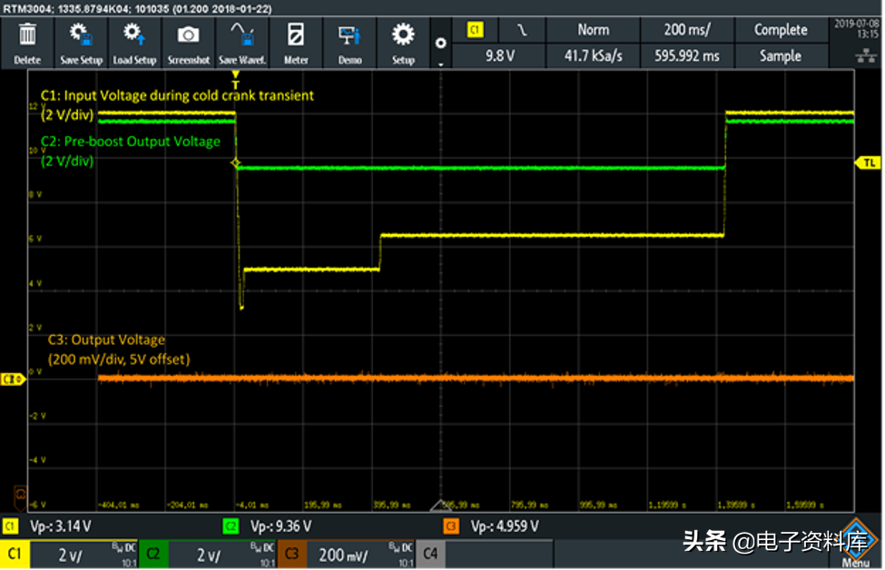Image resolution: width=885 pixels, height=570 pixels.
Task: Click the date and time display
Action: click(x=856, y=29)
